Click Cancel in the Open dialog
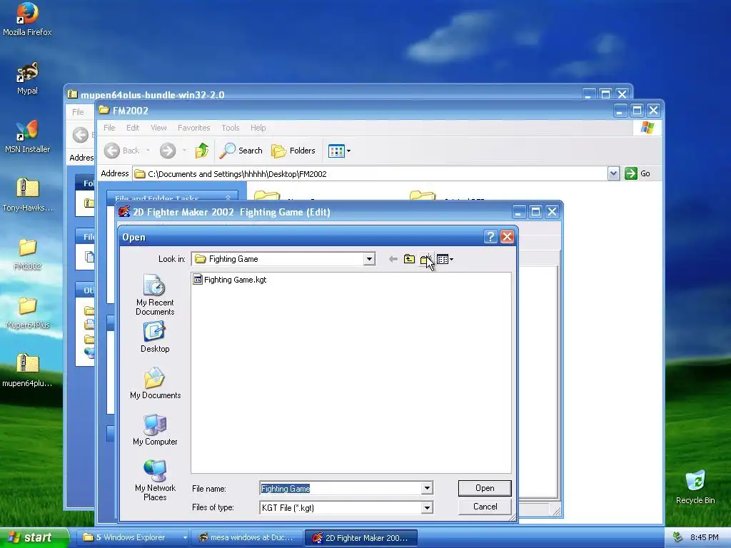The height and width of the screenshot is (548, 731). (485, 507)
